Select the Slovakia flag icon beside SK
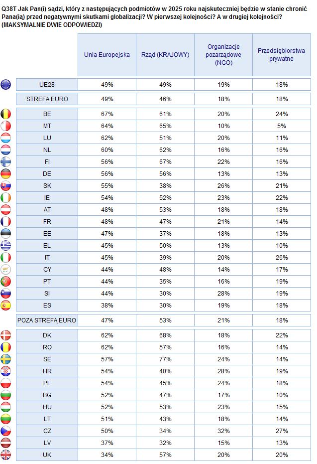 click(5, 186)
